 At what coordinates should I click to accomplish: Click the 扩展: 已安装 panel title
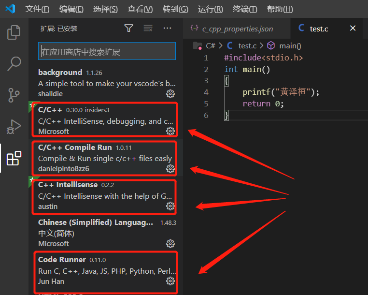click(58, 29)
